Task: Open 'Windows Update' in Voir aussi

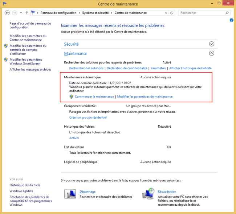Action: click(x=21, y=191)
